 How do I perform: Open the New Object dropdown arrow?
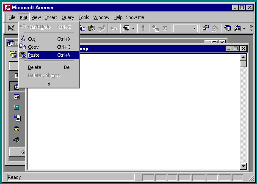(x=244, y=28)
